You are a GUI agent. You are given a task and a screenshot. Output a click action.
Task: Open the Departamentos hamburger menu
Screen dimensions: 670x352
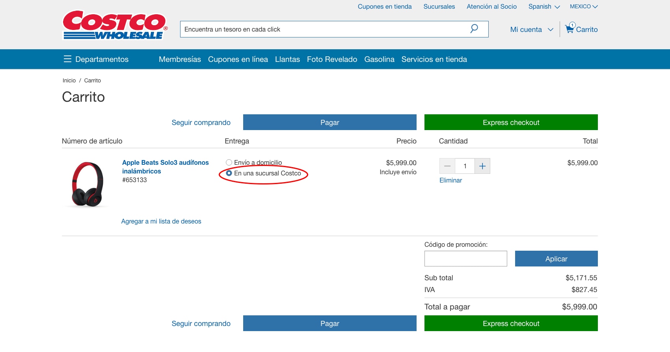point(96,59)
